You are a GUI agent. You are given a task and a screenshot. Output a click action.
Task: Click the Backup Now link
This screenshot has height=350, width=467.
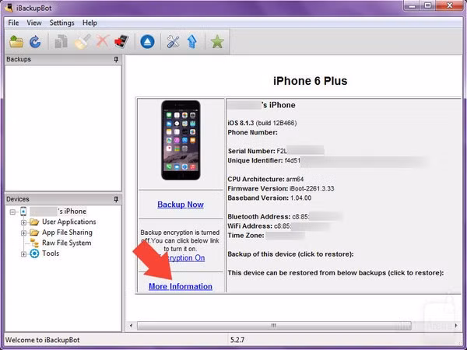coord(181,205)
